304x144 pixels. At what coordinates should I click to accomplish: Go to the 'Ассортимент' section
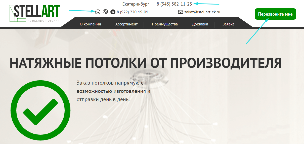pyautogui.click(x=126, y=24)
